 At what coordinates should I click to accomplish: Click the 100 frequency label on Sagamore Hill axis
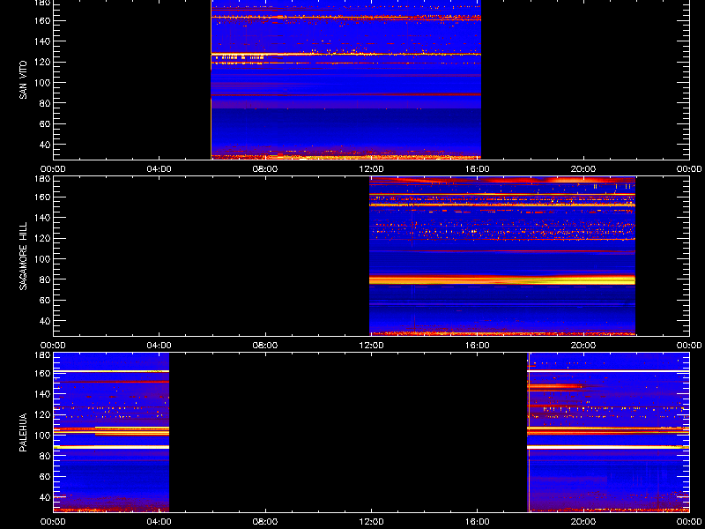42,258
